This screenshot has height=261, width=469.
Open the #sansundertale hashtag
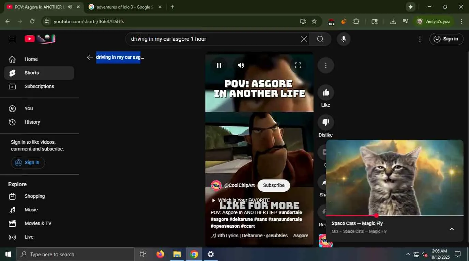coord(285,219)
